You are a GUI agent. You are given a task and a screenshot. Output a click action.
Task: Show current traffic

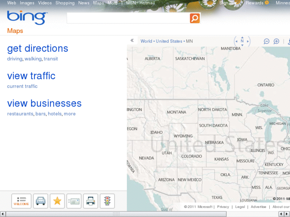[22, 86]
